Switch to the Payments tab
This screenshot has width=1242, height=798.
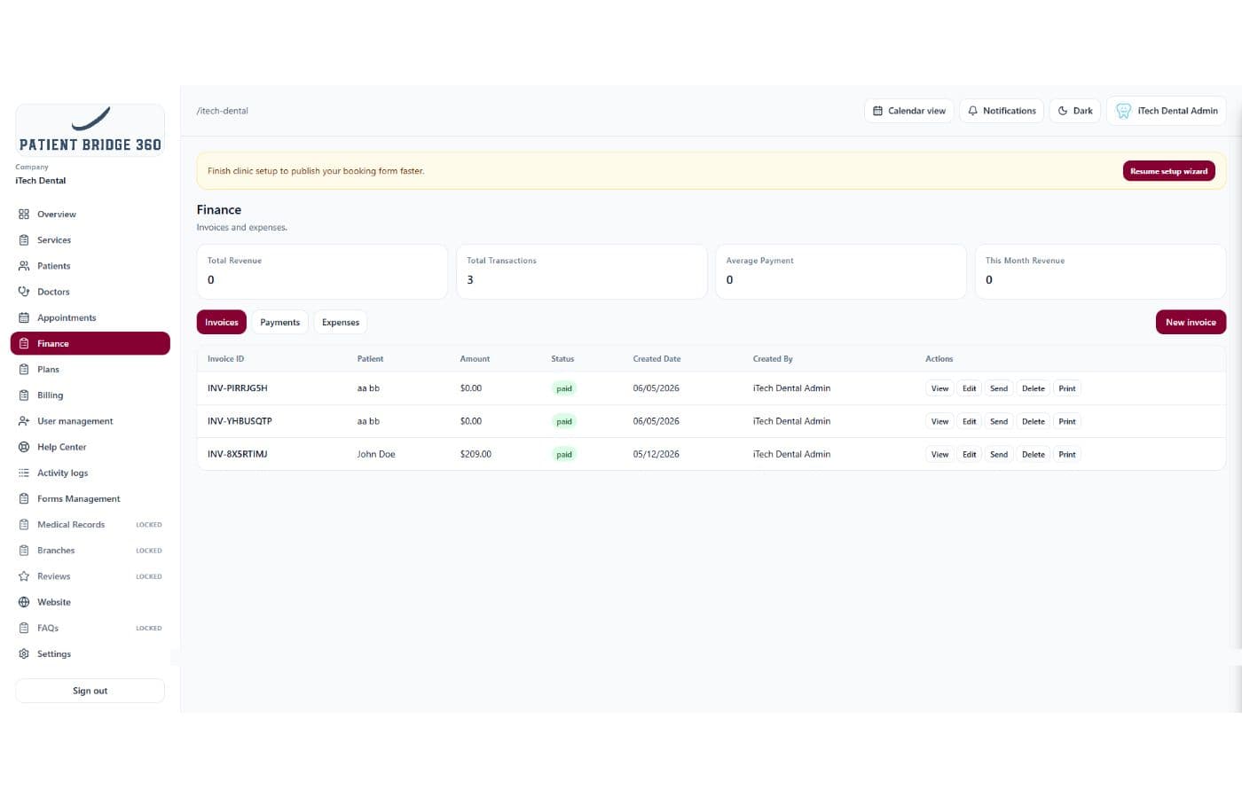279,323
